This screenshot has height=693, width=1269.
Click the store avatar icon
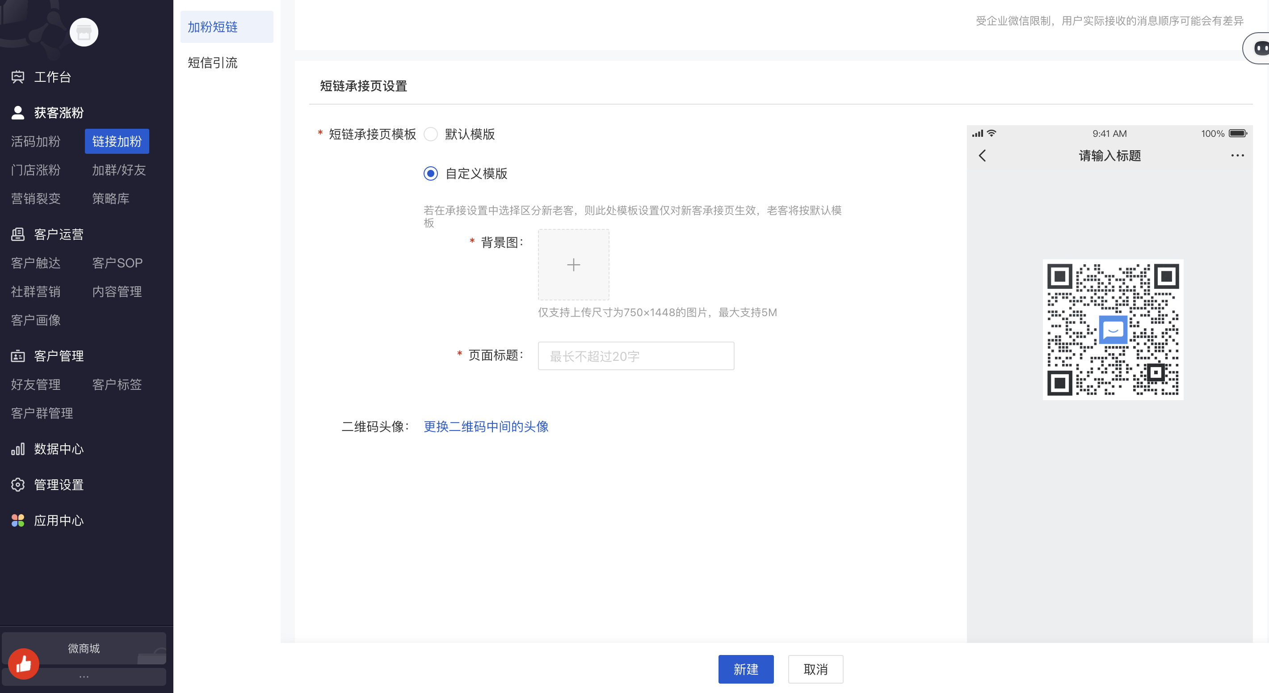click(x=84, y=33)
